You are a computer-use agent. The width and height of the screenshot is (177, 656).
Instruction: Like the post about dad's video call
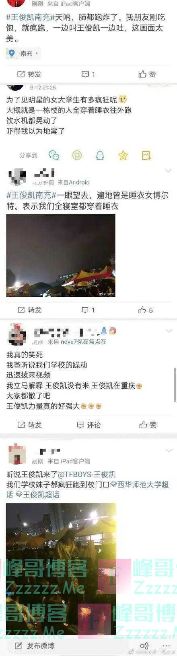[x=148, y=425]
